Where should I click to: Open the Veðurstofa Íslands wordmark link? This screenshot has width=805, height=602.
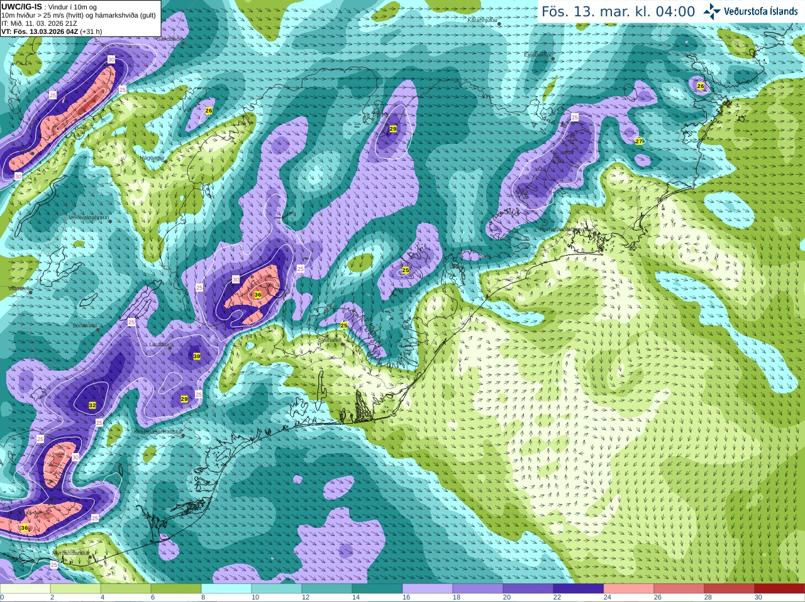click(x=760, y=11)
